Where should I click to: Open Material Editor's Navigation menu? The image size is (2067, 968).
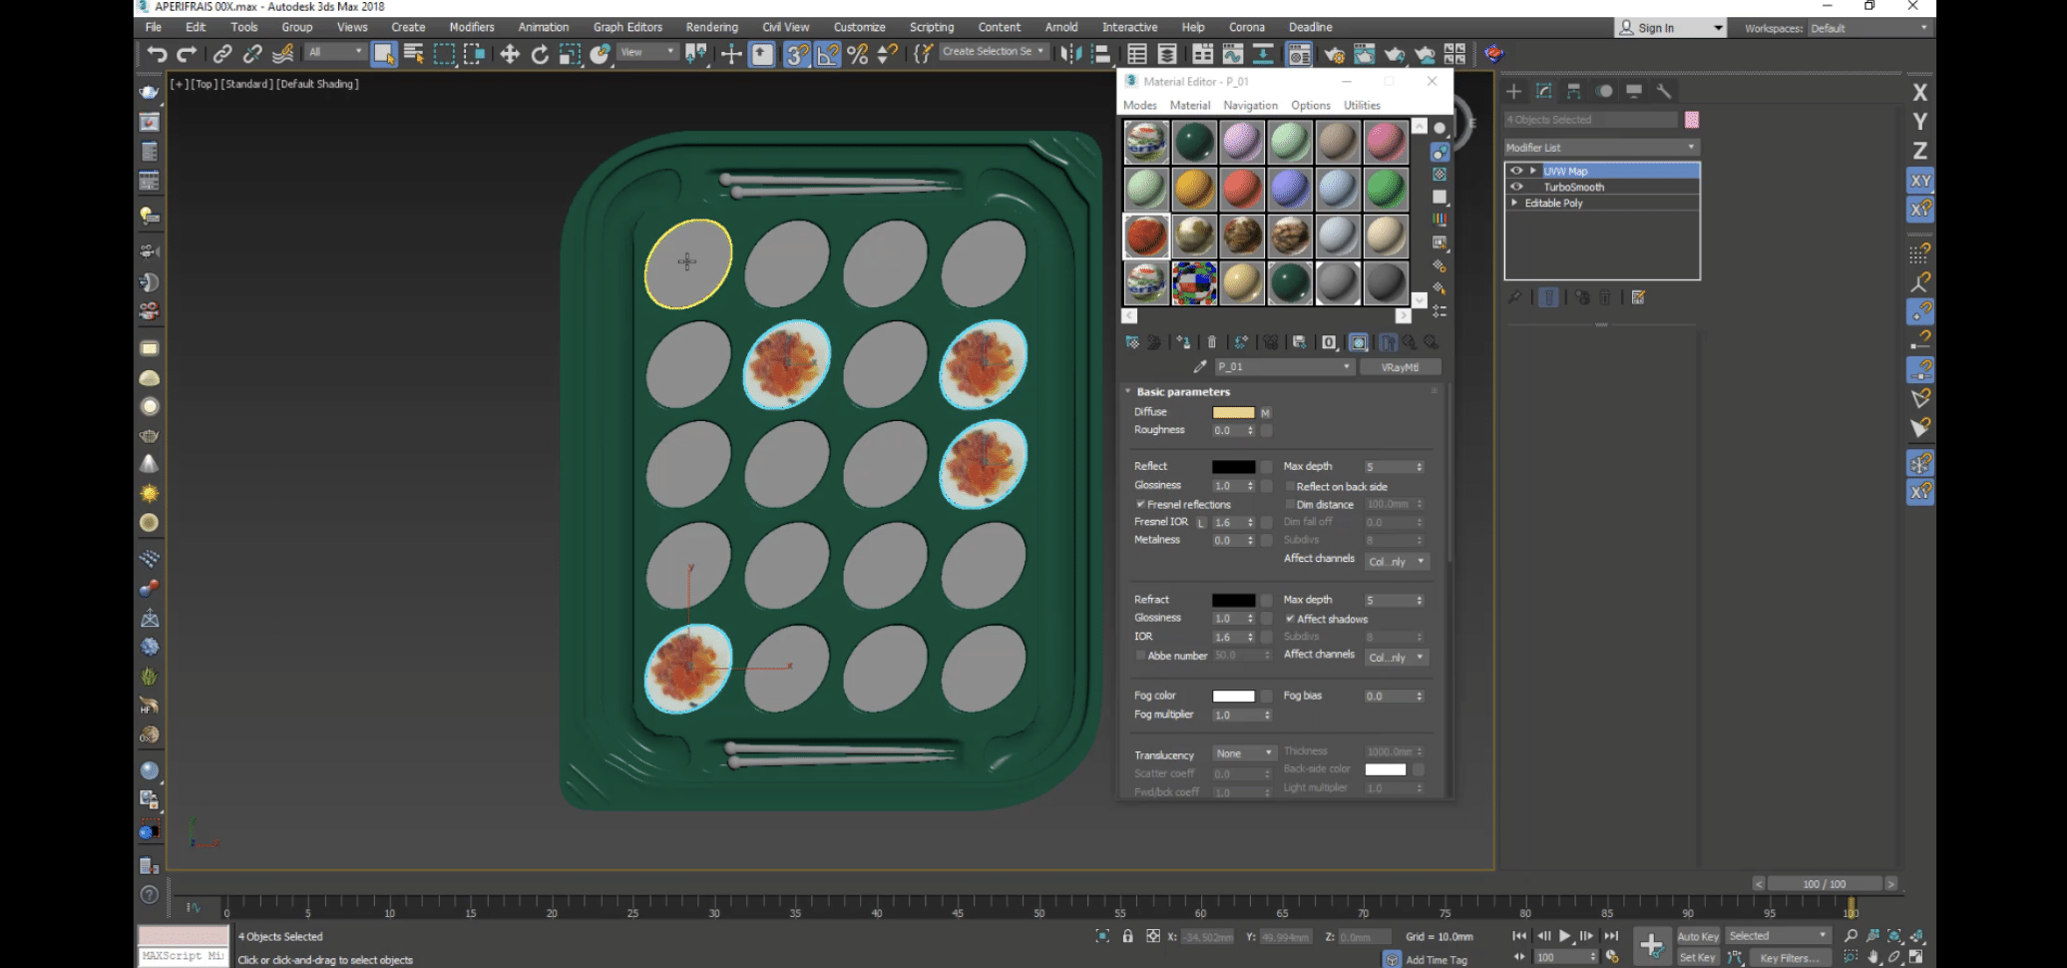[1250, 105]
